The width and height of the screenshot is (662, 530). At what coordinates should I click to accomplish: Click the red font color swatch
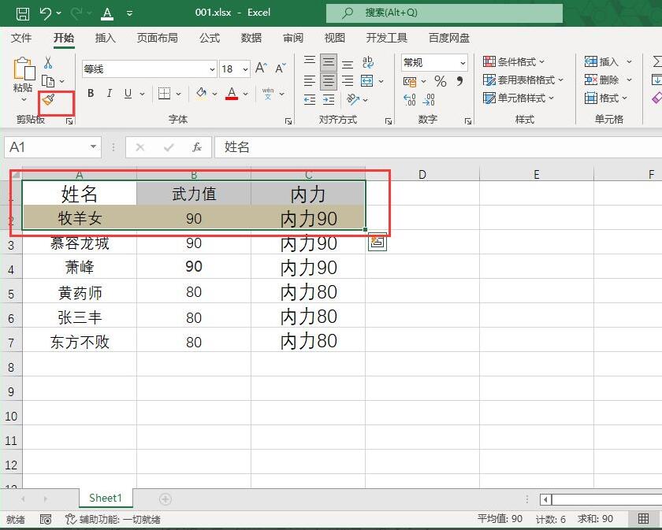pos(232,94)
